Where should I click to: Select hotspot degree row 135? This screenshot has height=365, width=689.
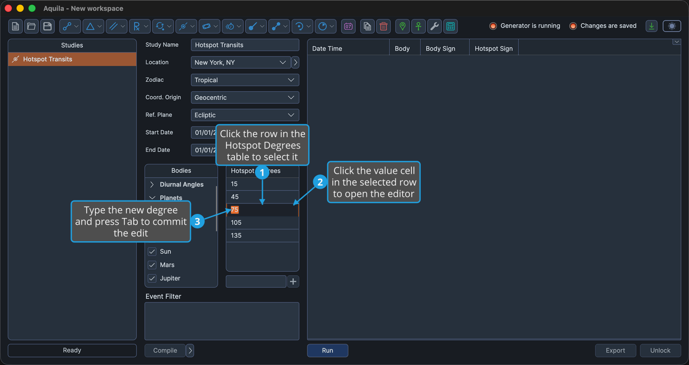263,236
